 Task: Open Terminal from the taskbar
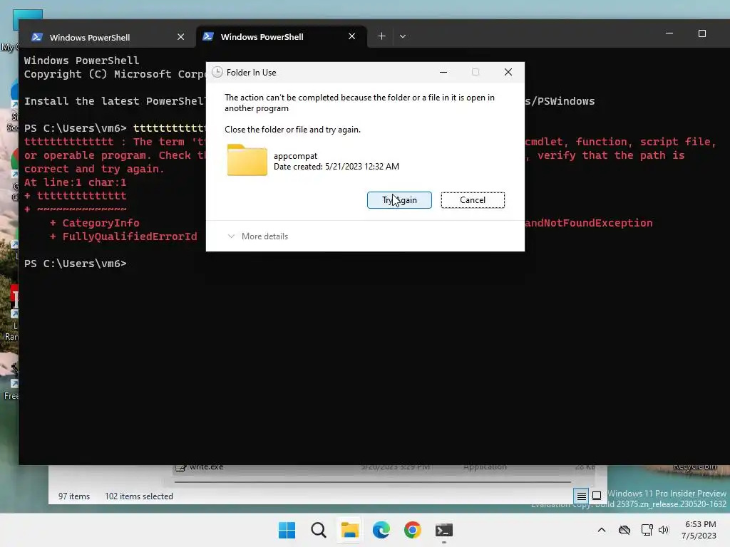click(443, 530)
